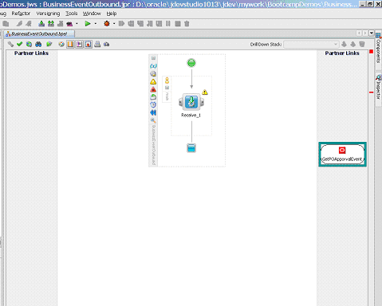Click the red Debug bug icon
Screen dimensions: 382x306
[x=107, y=24]
